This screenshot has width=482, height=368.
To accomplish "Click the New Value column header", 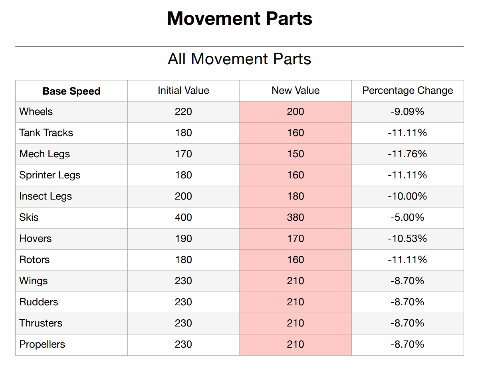I will coord(296,91).
